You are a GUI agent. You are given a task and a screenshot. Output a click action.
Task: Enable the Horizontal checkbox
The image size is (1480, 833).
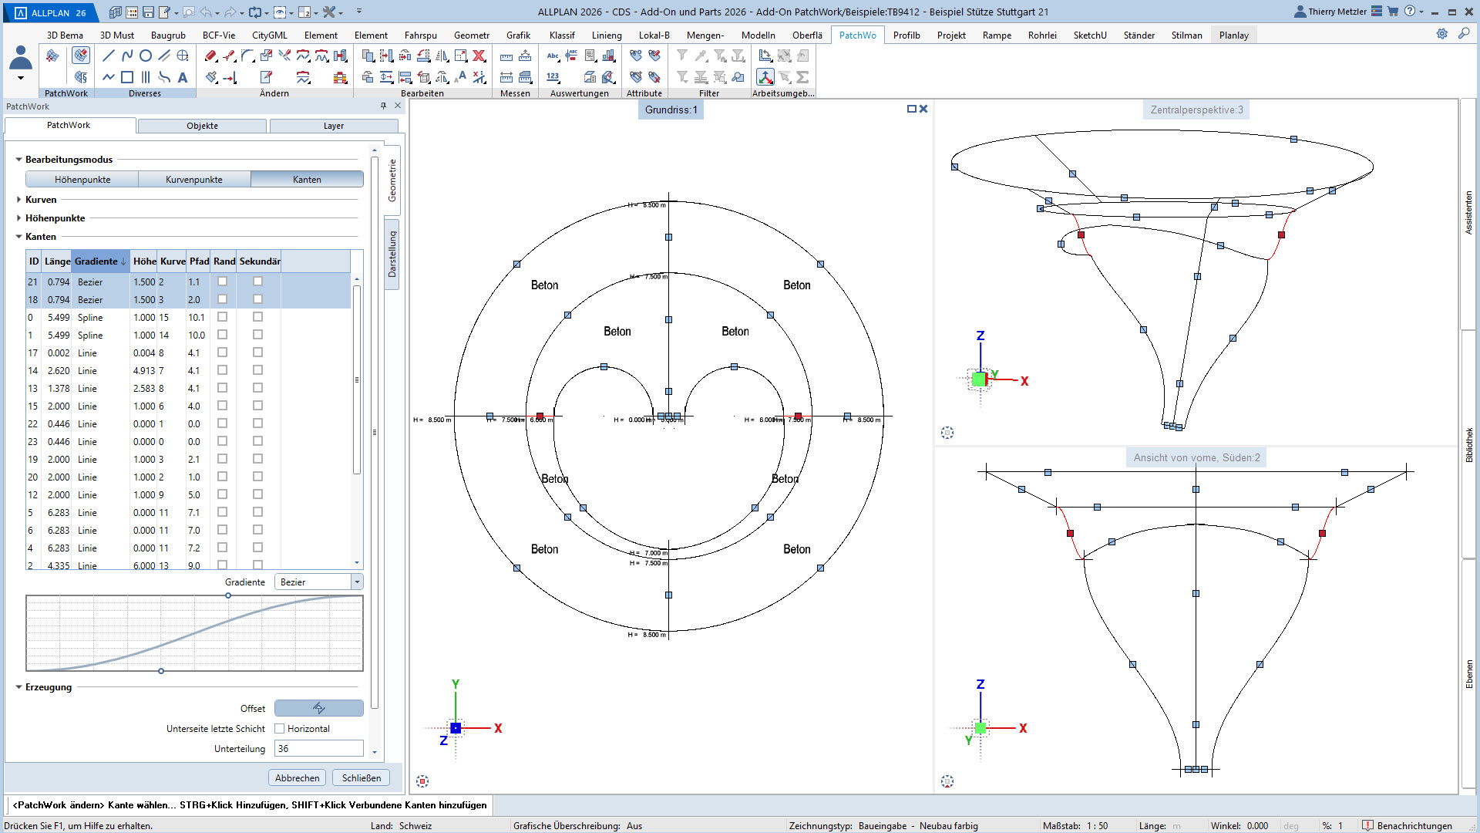(280, 728)
